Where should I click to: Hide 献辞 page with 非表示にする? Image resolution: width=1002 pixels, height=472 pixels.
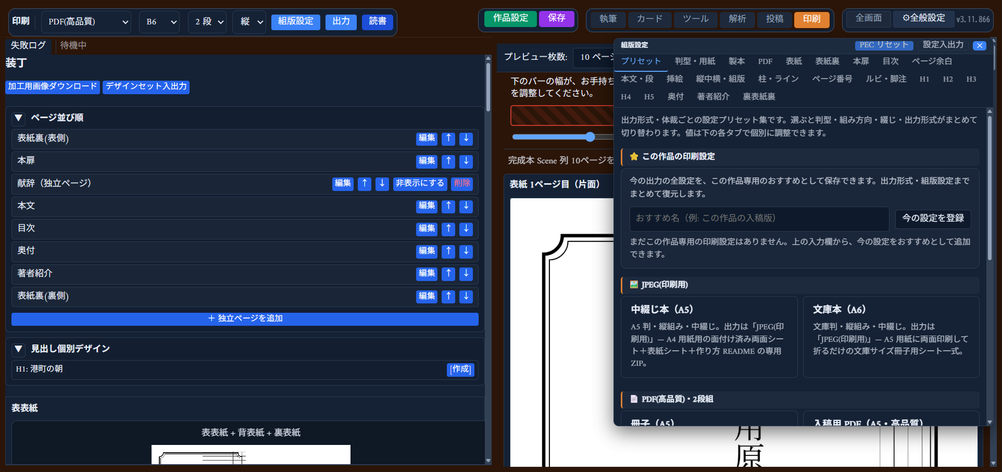pyautogui.click(x=420, y=184)
